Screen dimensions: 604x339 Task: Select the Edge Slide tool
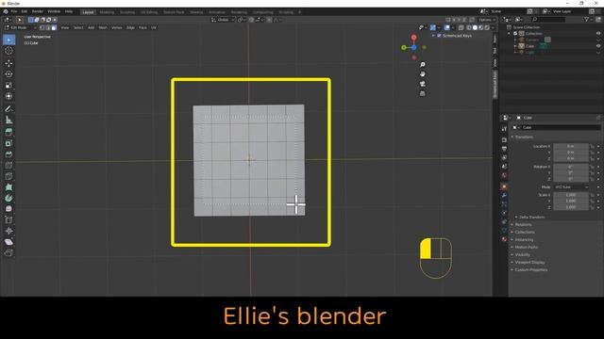click(x=8, y=219)
